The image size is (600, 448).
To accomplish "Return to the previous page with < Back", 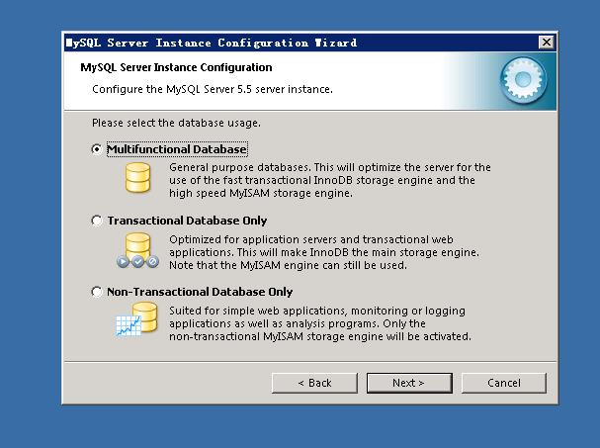I will click(314, 383).
